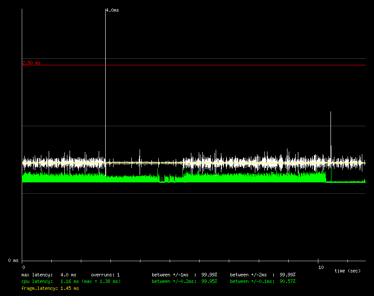Click the green between +/-0.1ms 90.57% value
374x296 pixels.
click(263, 281)
